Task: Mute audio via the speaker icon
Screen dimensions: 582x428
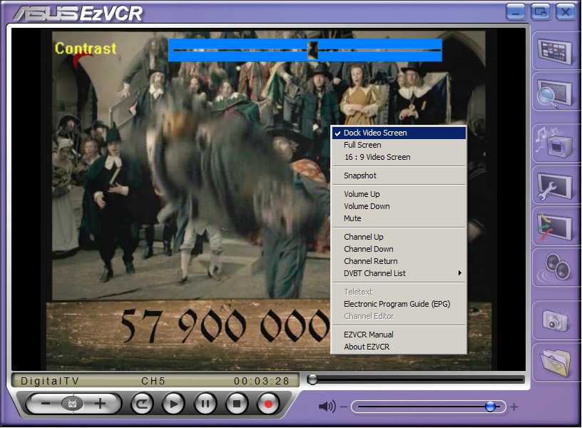Action: tap(327, 407)
